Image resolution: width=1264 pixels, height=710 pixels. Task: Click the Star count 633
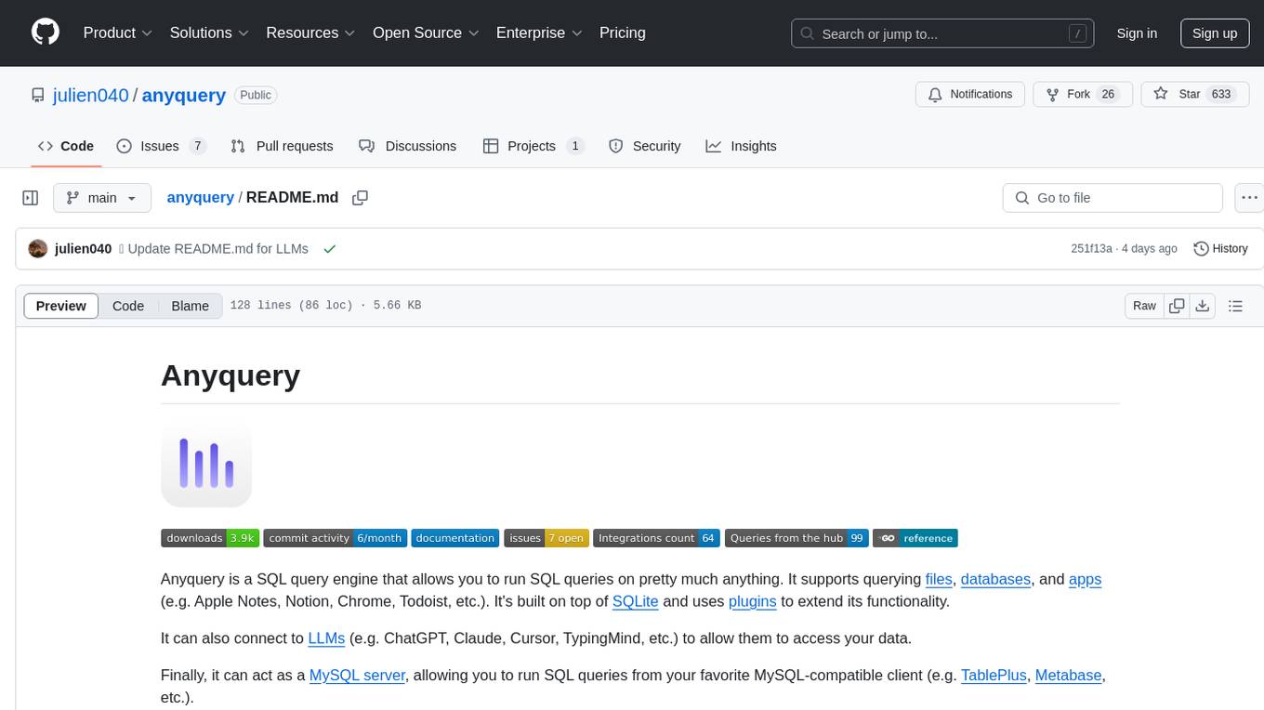(1221, 95)
